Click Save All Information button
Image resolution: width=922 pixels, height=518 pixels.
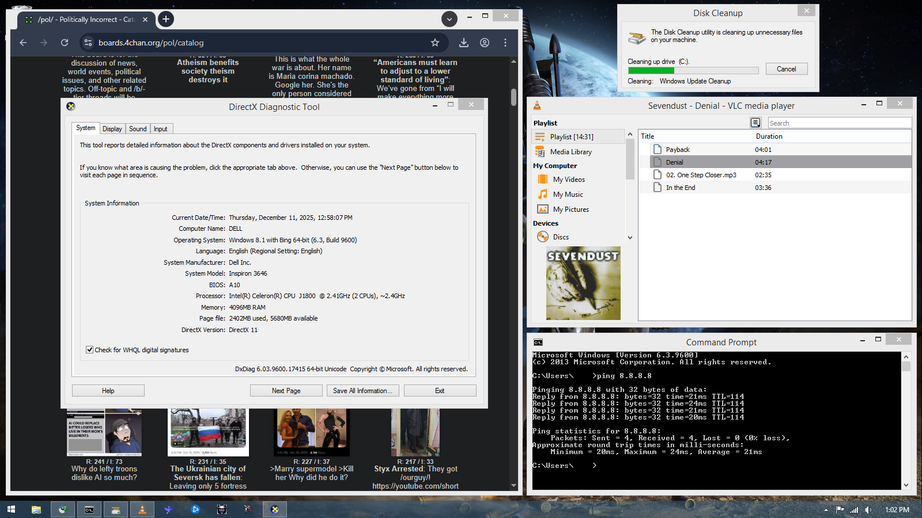click(x=362, y=391)
